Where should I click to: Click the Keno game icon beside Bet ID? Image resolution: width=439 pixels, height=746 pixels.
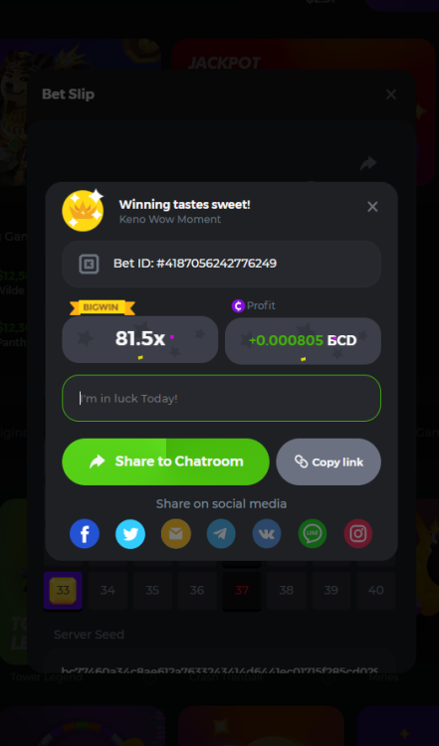pyautogui.click(x=89, y=264)
